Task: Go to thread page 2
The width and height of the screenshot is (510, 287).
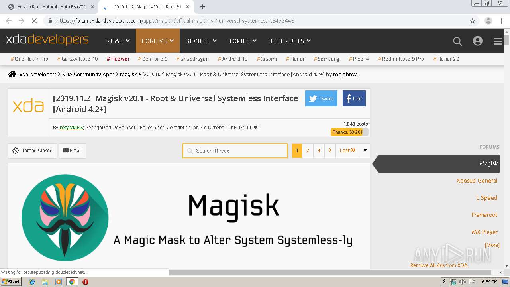Action: (x=308, y=151)
